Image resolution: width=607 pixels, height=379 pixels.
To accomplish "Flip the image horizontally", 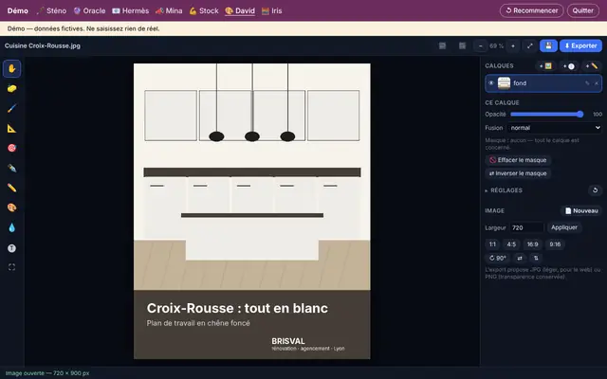I will pos(520,258).
